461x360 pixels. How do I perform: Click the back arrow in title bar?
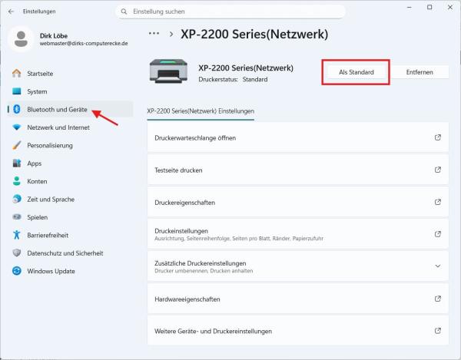pos(11,12)
